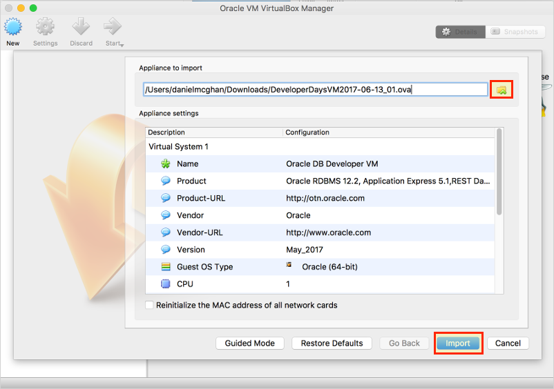This screenshot has height=389, width=554.
Task: Click the appliance file path input field
Action: coord(315,89)
